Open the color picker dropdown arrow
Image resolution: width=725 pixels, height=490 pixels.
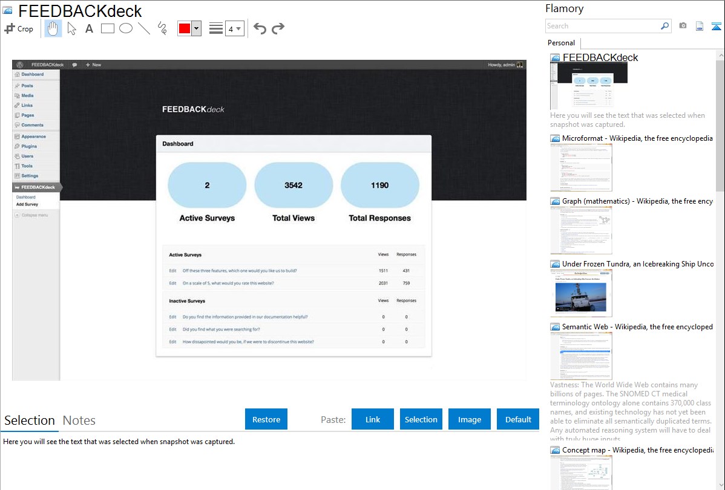point(197,28)
